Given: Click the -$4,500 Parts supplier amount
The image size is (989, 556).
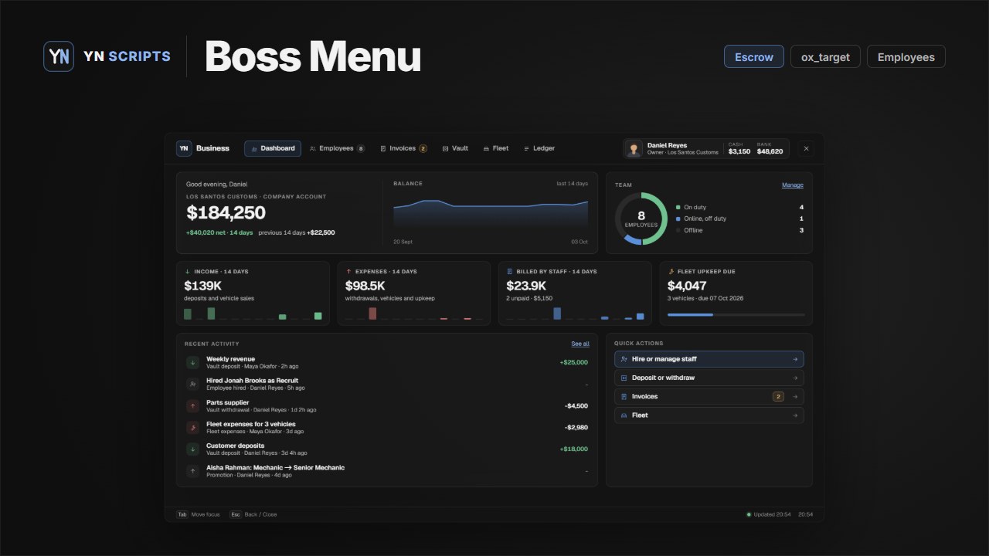Looking at the screenshot, I should point(576,405).
